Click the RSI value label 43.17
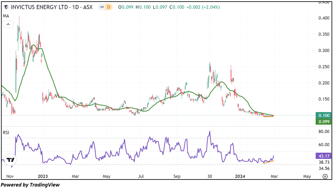Screen dimensions: 333x188 pyautogui.click(x=324, y=156)
